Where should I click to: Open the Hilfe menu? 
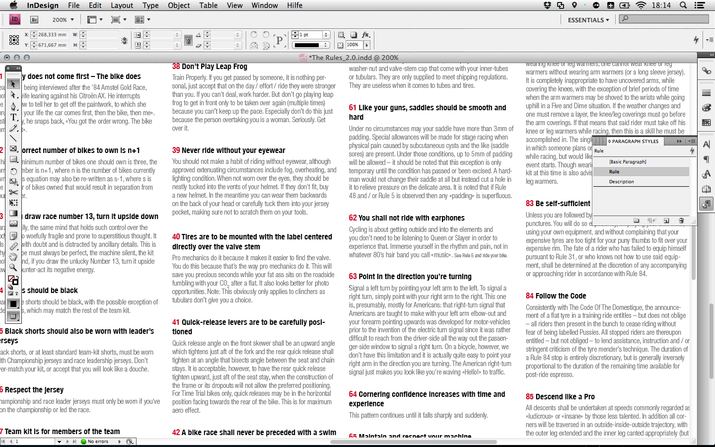pyautogui.click(x=294, y=5)
